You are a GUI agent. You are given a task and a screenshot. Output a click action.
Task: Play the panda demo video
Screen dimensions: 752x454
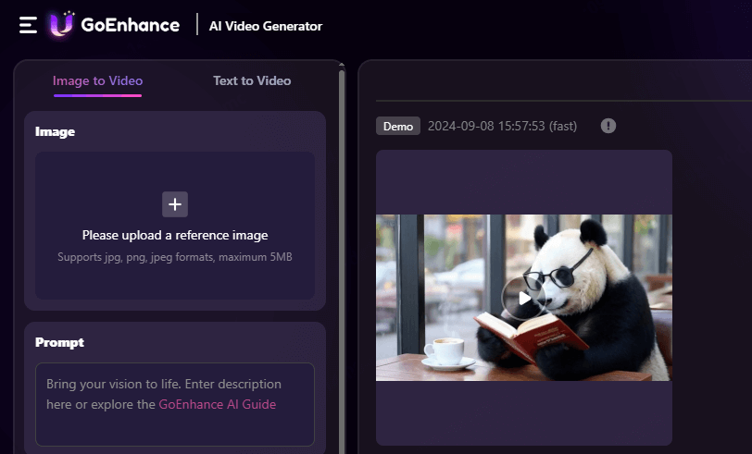(x=524, y=299)
